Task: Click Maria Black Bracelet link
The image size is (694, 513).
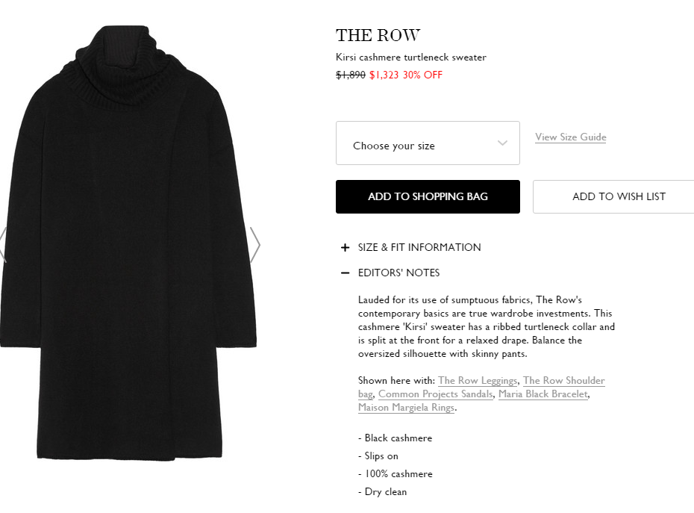Action: [543, 394]
